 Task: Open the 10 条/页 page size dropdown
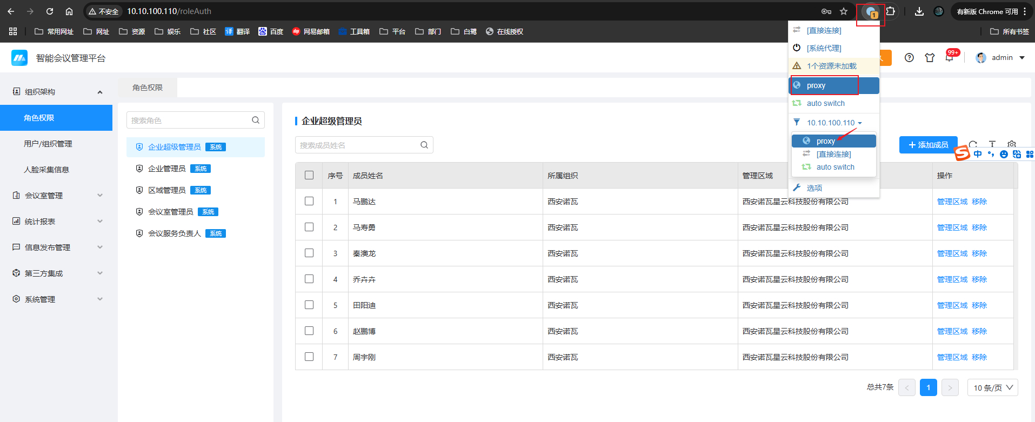992,387
